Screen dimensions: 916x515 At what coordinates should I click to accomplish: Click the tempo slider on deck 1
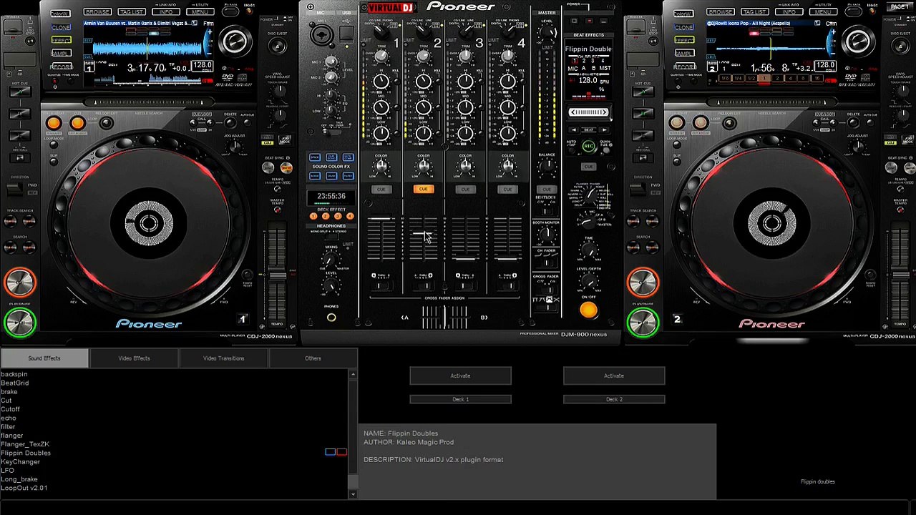click(x=277, y=275)
